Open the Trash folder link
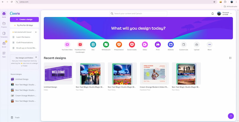The image size is (239, 122). (x=17, y=118)
